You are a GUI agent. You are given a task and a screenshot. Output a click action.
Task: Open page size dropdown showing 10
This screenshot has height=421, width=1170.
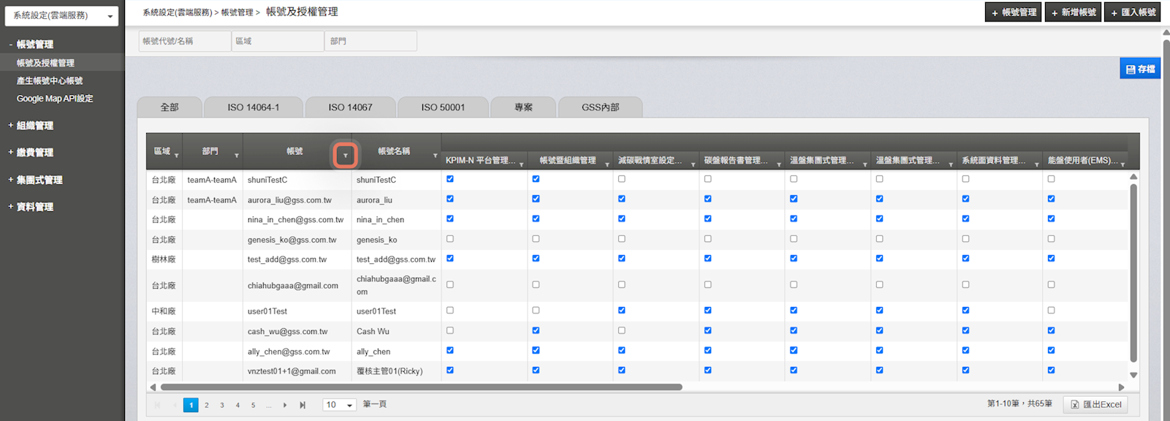[x=339, y=405]
